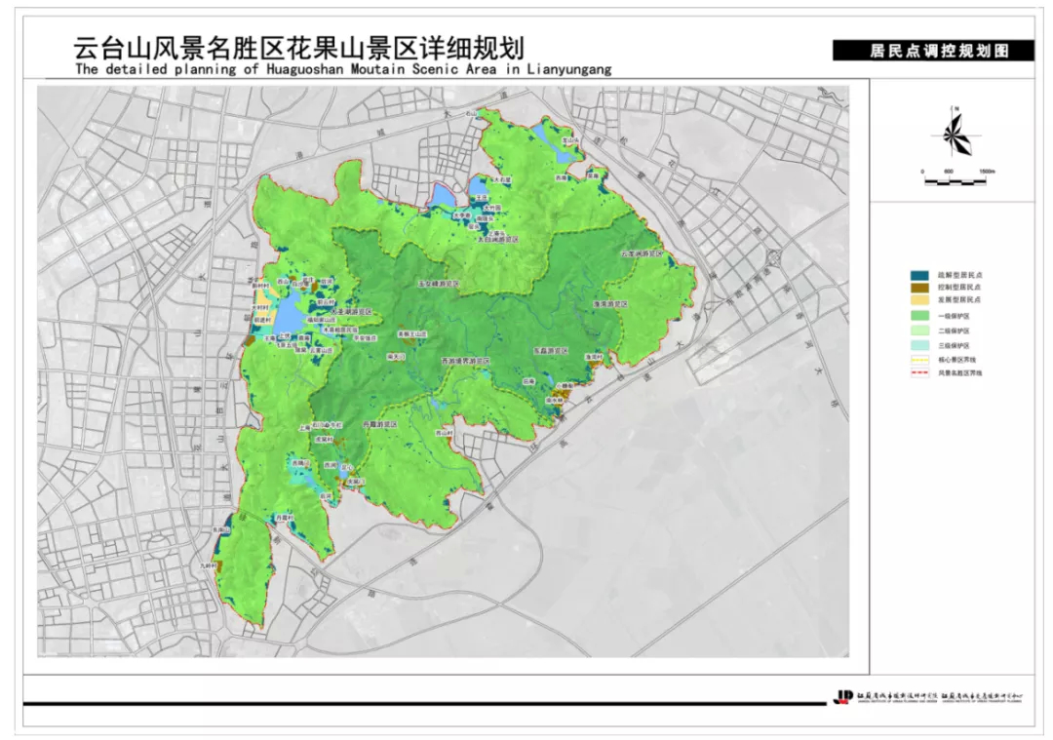Viewport: 1053px width, 740px height.
Task: Click the 云龙涧游览区 map label
Action: pyautogui.click(x=642, y=253)
